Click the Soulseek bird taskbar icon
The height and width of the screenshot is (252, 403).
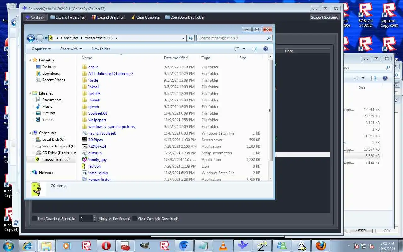pos(242,246)
